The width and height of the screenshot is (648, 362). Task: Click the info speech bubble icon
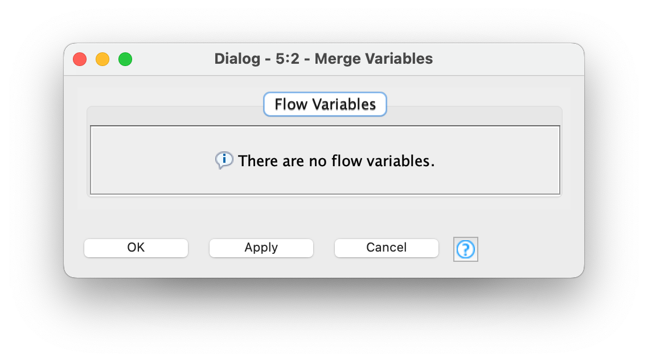[x=224, y=160]
